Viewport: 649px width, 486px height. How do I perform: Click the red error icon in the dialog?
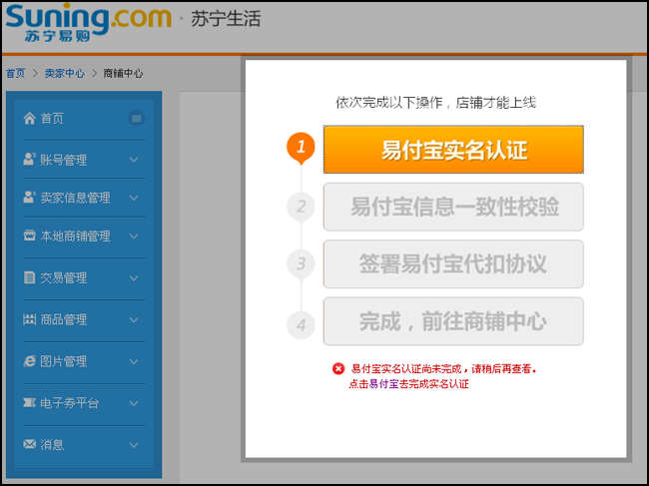338,369
